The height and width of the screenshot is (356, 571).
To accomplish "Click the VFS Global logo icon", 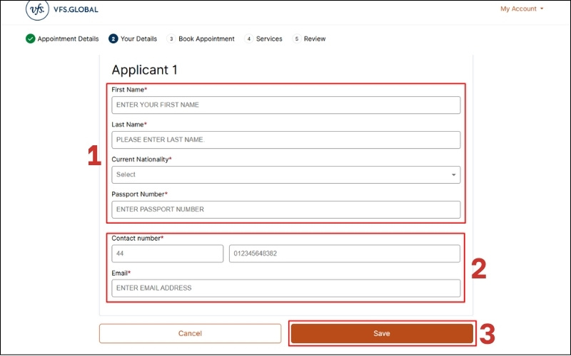I will coord(37,9).
